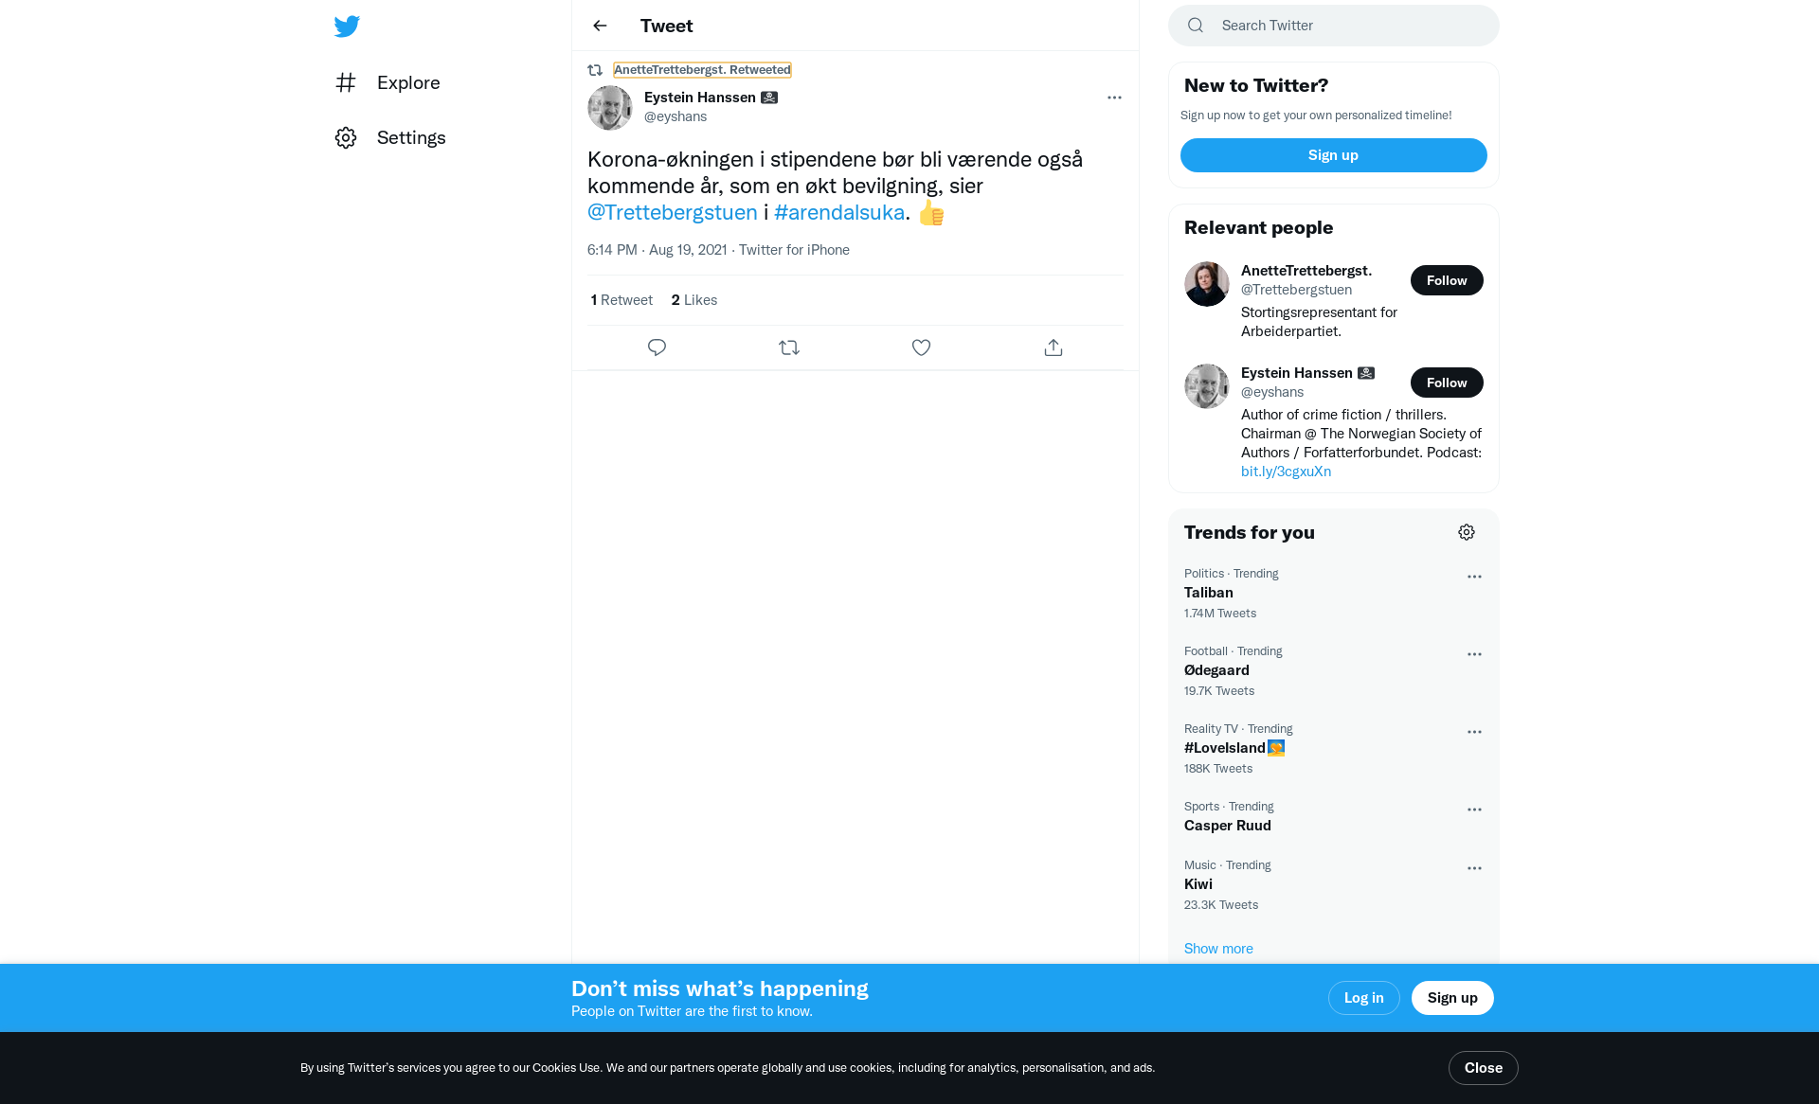Click the Twitter bird logo
The width and height of the screenshot is (1819, 1104).
click(x=347, y=27)
